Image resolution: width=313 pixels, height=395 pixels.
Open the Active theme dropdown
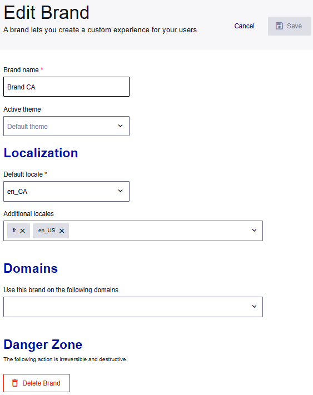(66, 126)
